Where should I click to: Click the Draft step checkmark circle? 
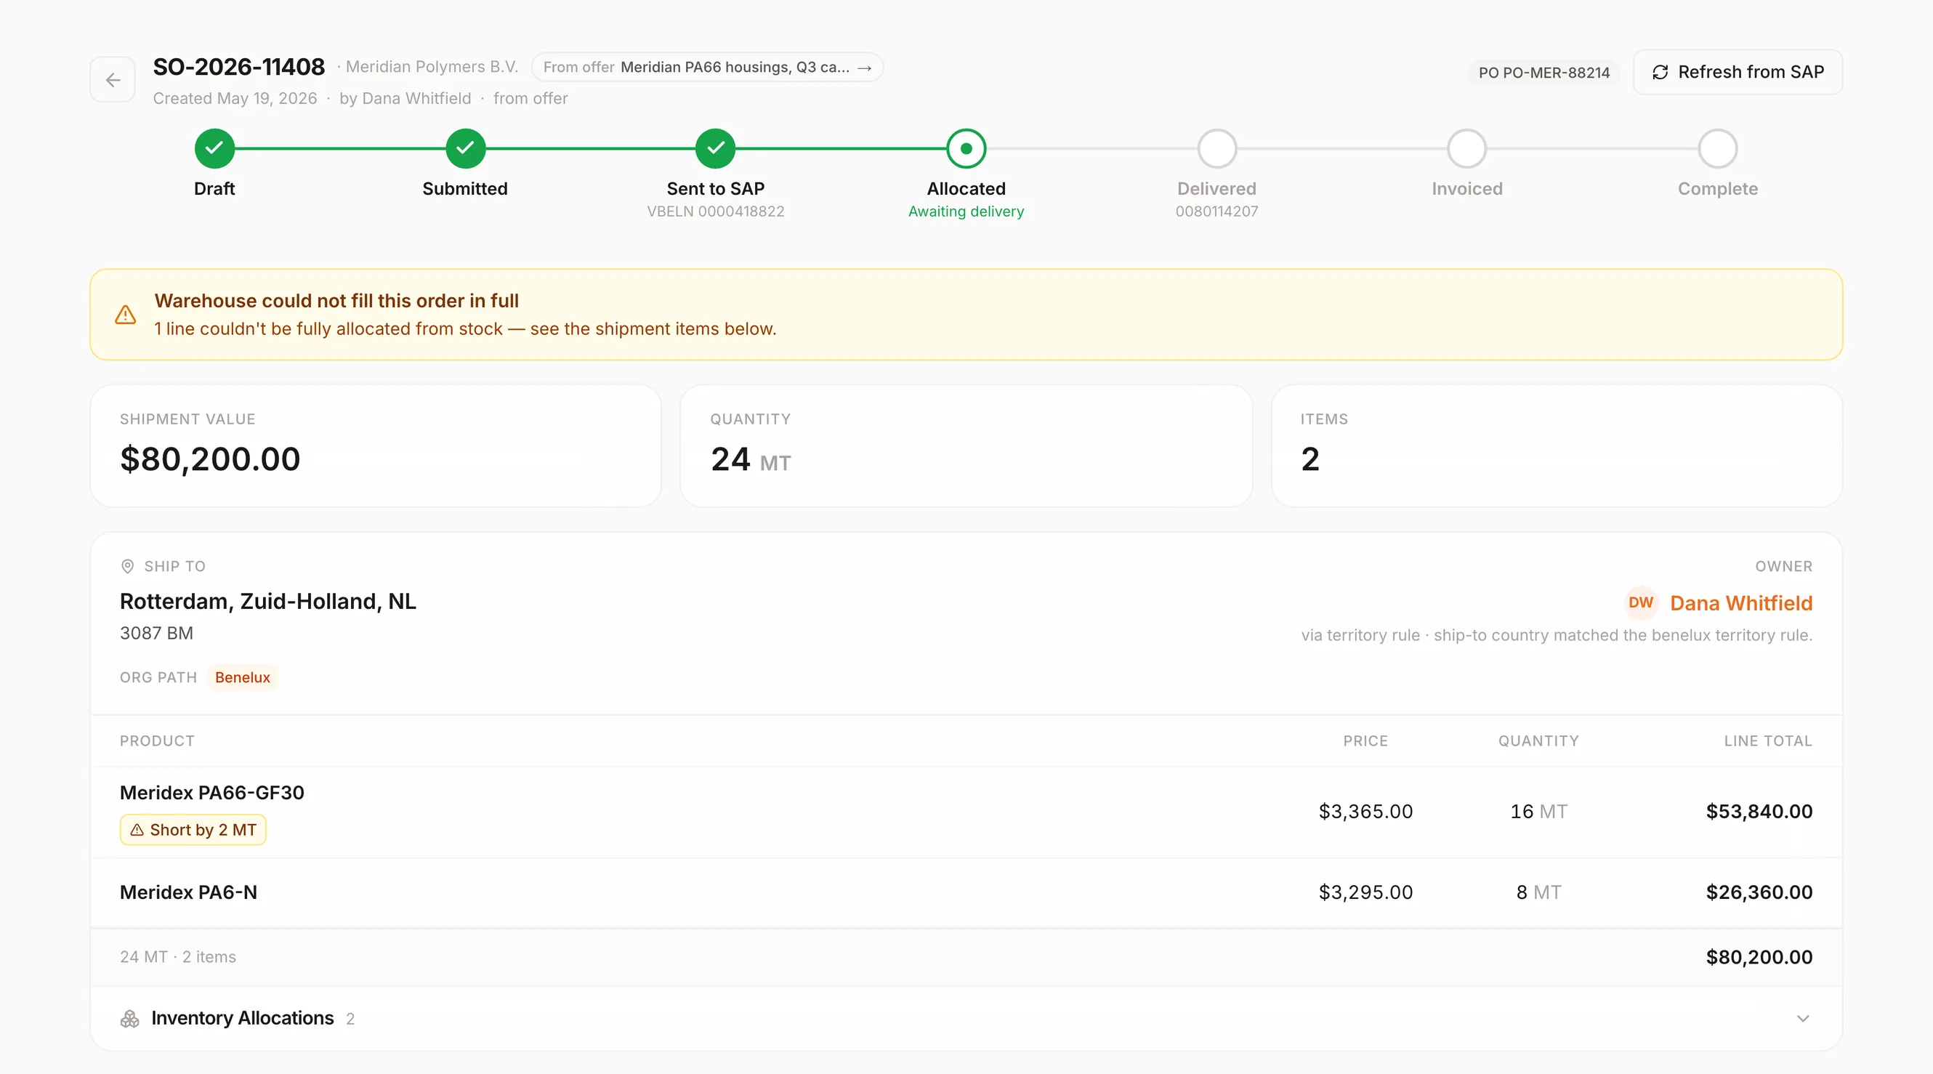(x=214, y=149)
